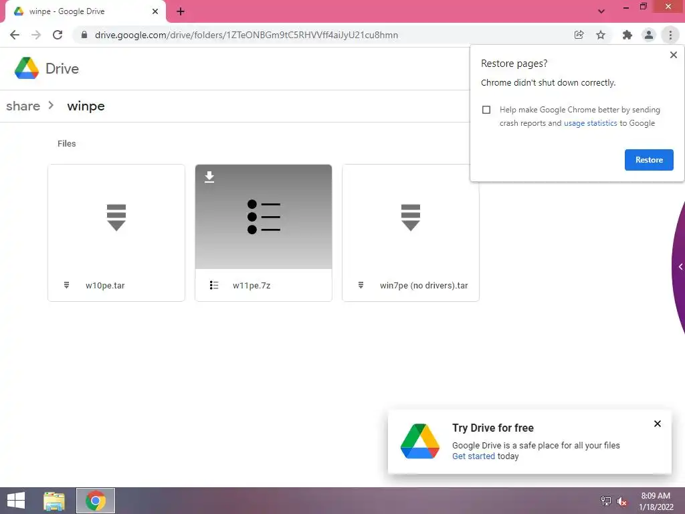Expand the side panel arrow at right edge

tap(680, 266)
